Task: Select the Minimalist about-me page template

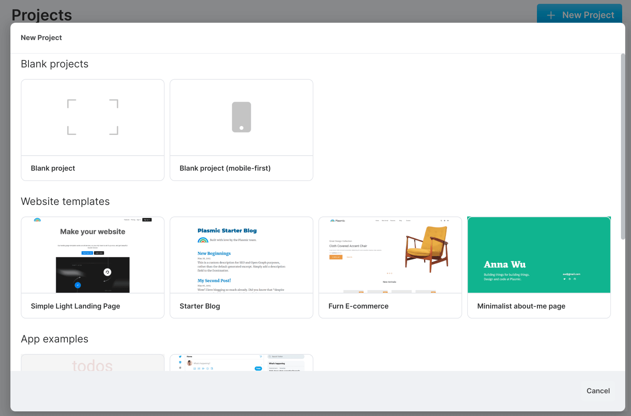Action: 538,267
